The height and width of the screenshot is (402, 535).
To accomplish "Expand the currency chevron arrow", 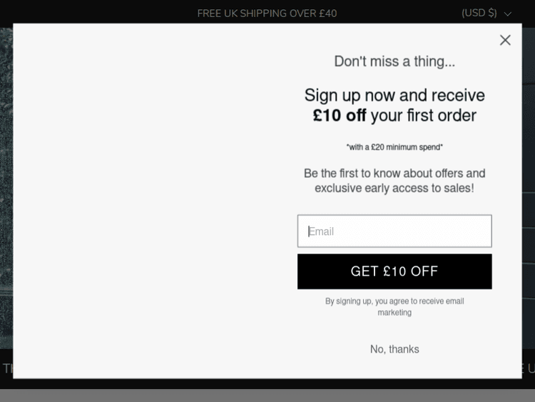I will click(508, 14).
